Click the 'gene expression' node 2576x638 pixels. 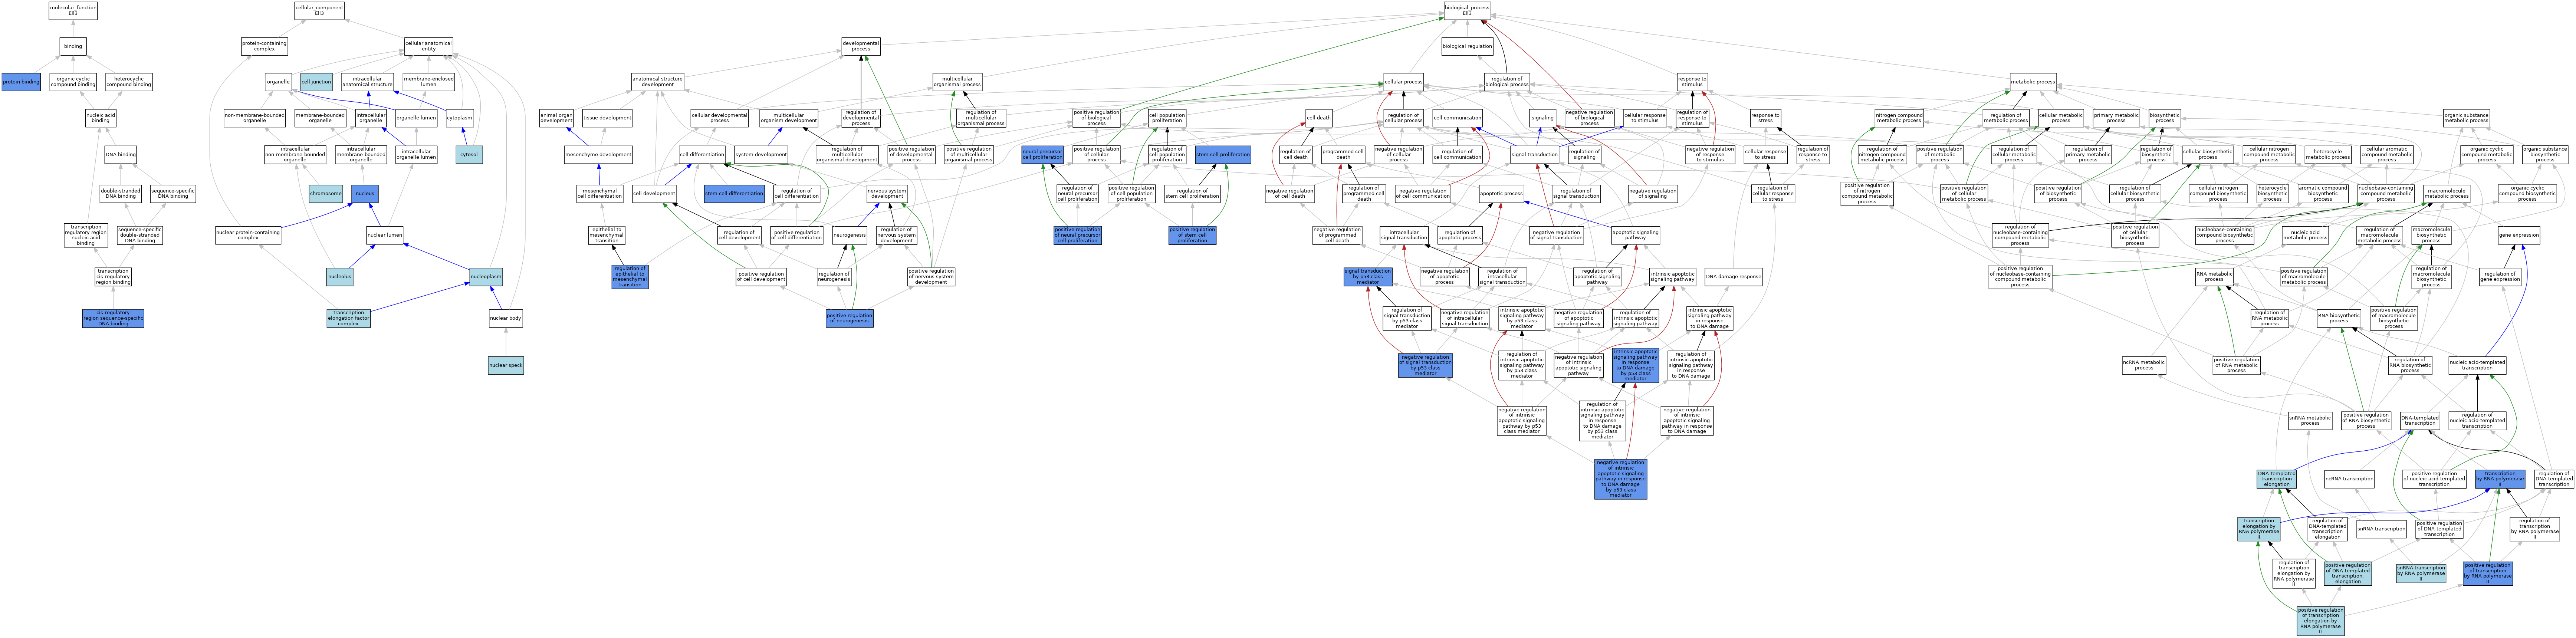coord(2519,236)
